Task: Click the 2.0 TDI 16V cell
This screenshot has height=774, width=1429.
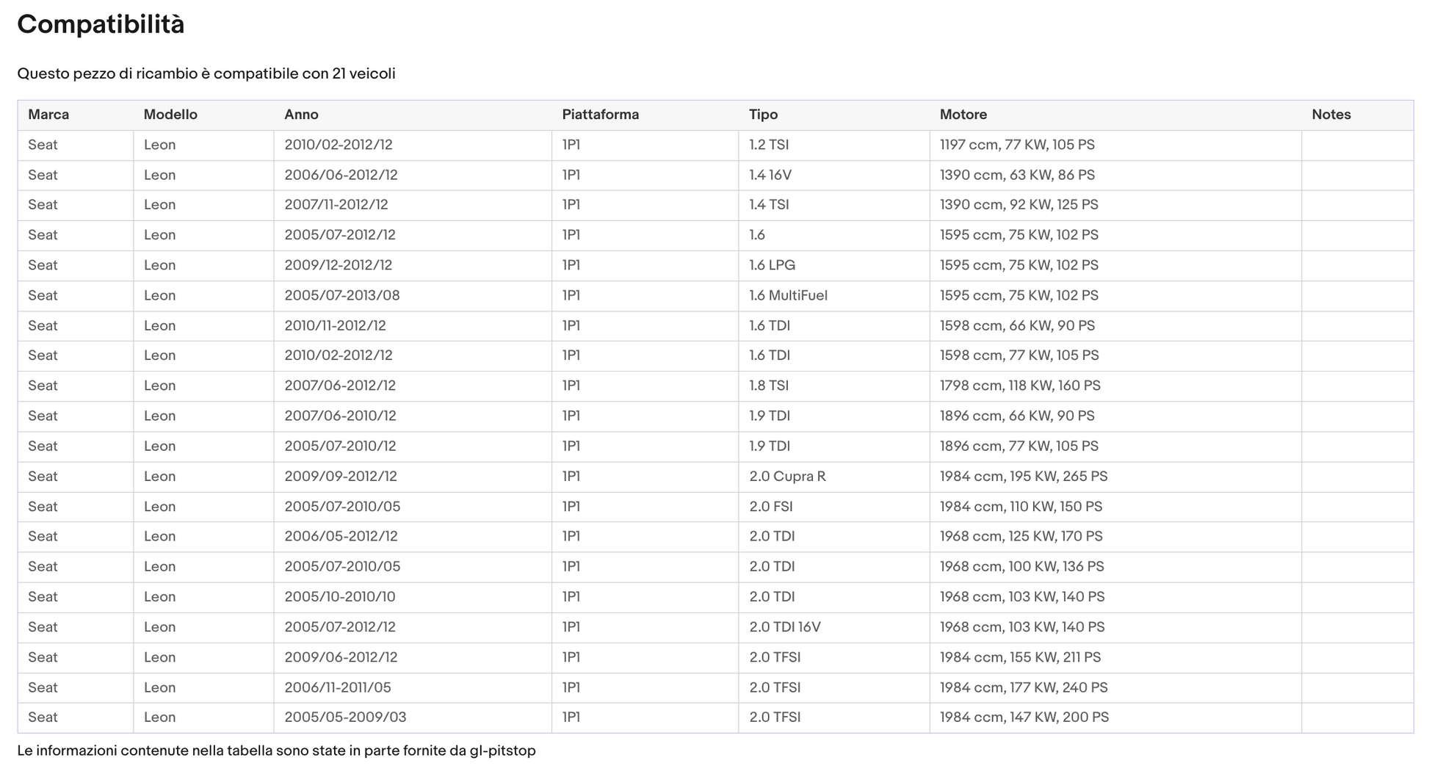Action: 785,627
